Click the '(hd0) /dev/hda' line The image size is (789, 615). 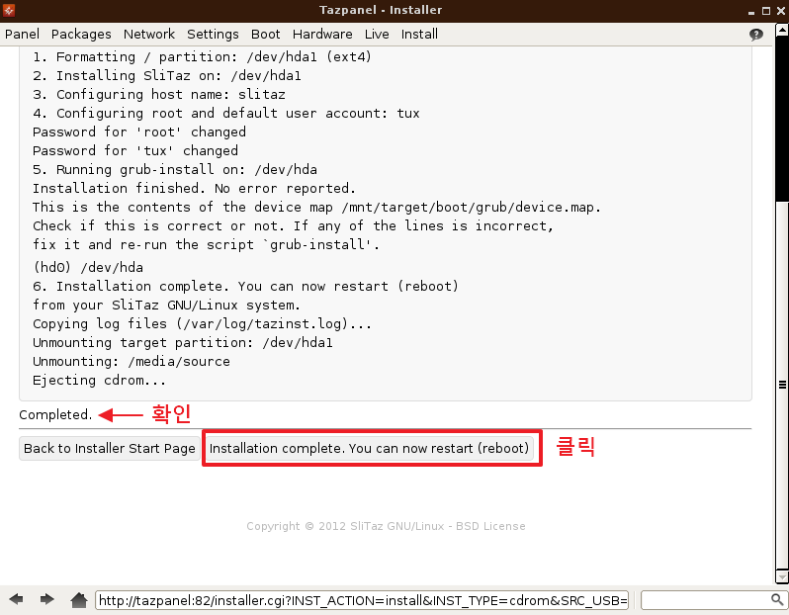[x=88, y=267]
